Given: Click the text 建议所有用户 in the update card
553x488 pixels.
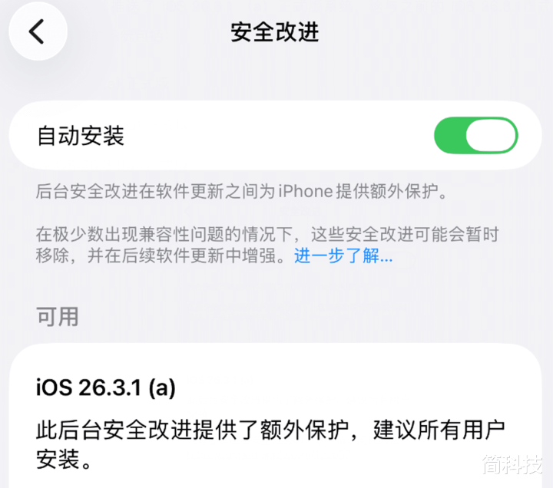Looking at the screenshot, I should (x=439, y=430).
